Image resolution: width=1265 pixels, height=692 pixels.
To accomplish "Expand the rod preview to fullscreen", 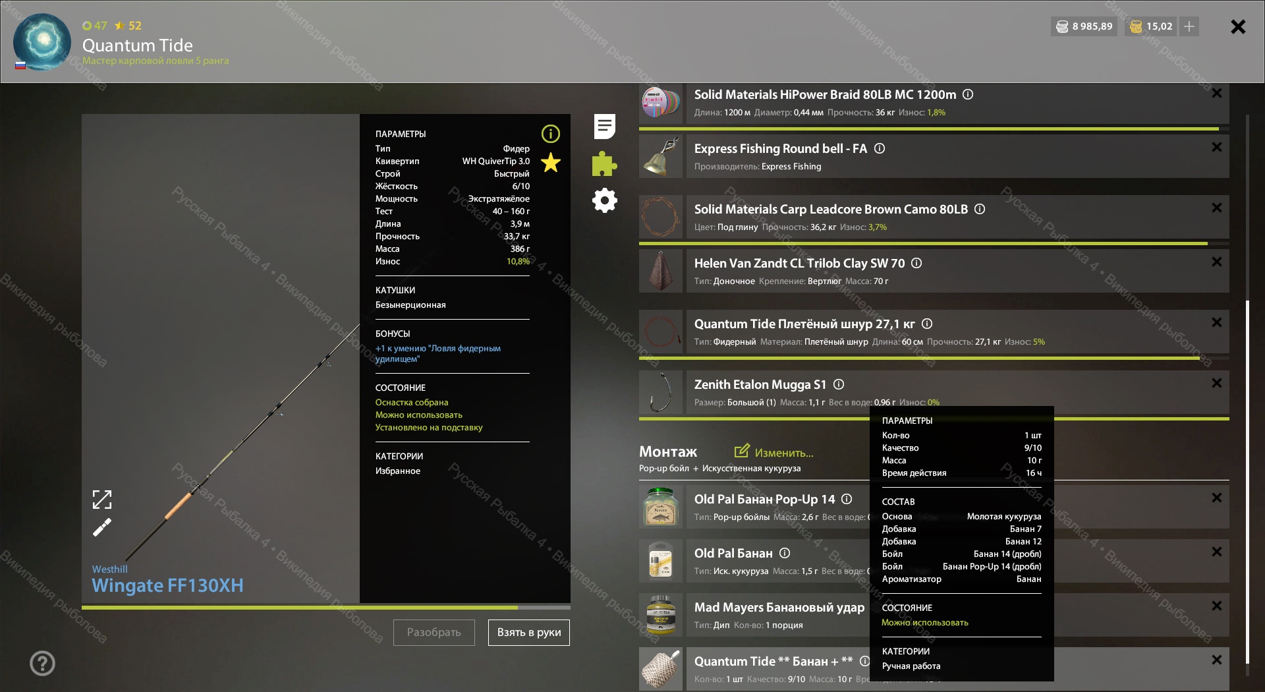I will pos(102,500).
